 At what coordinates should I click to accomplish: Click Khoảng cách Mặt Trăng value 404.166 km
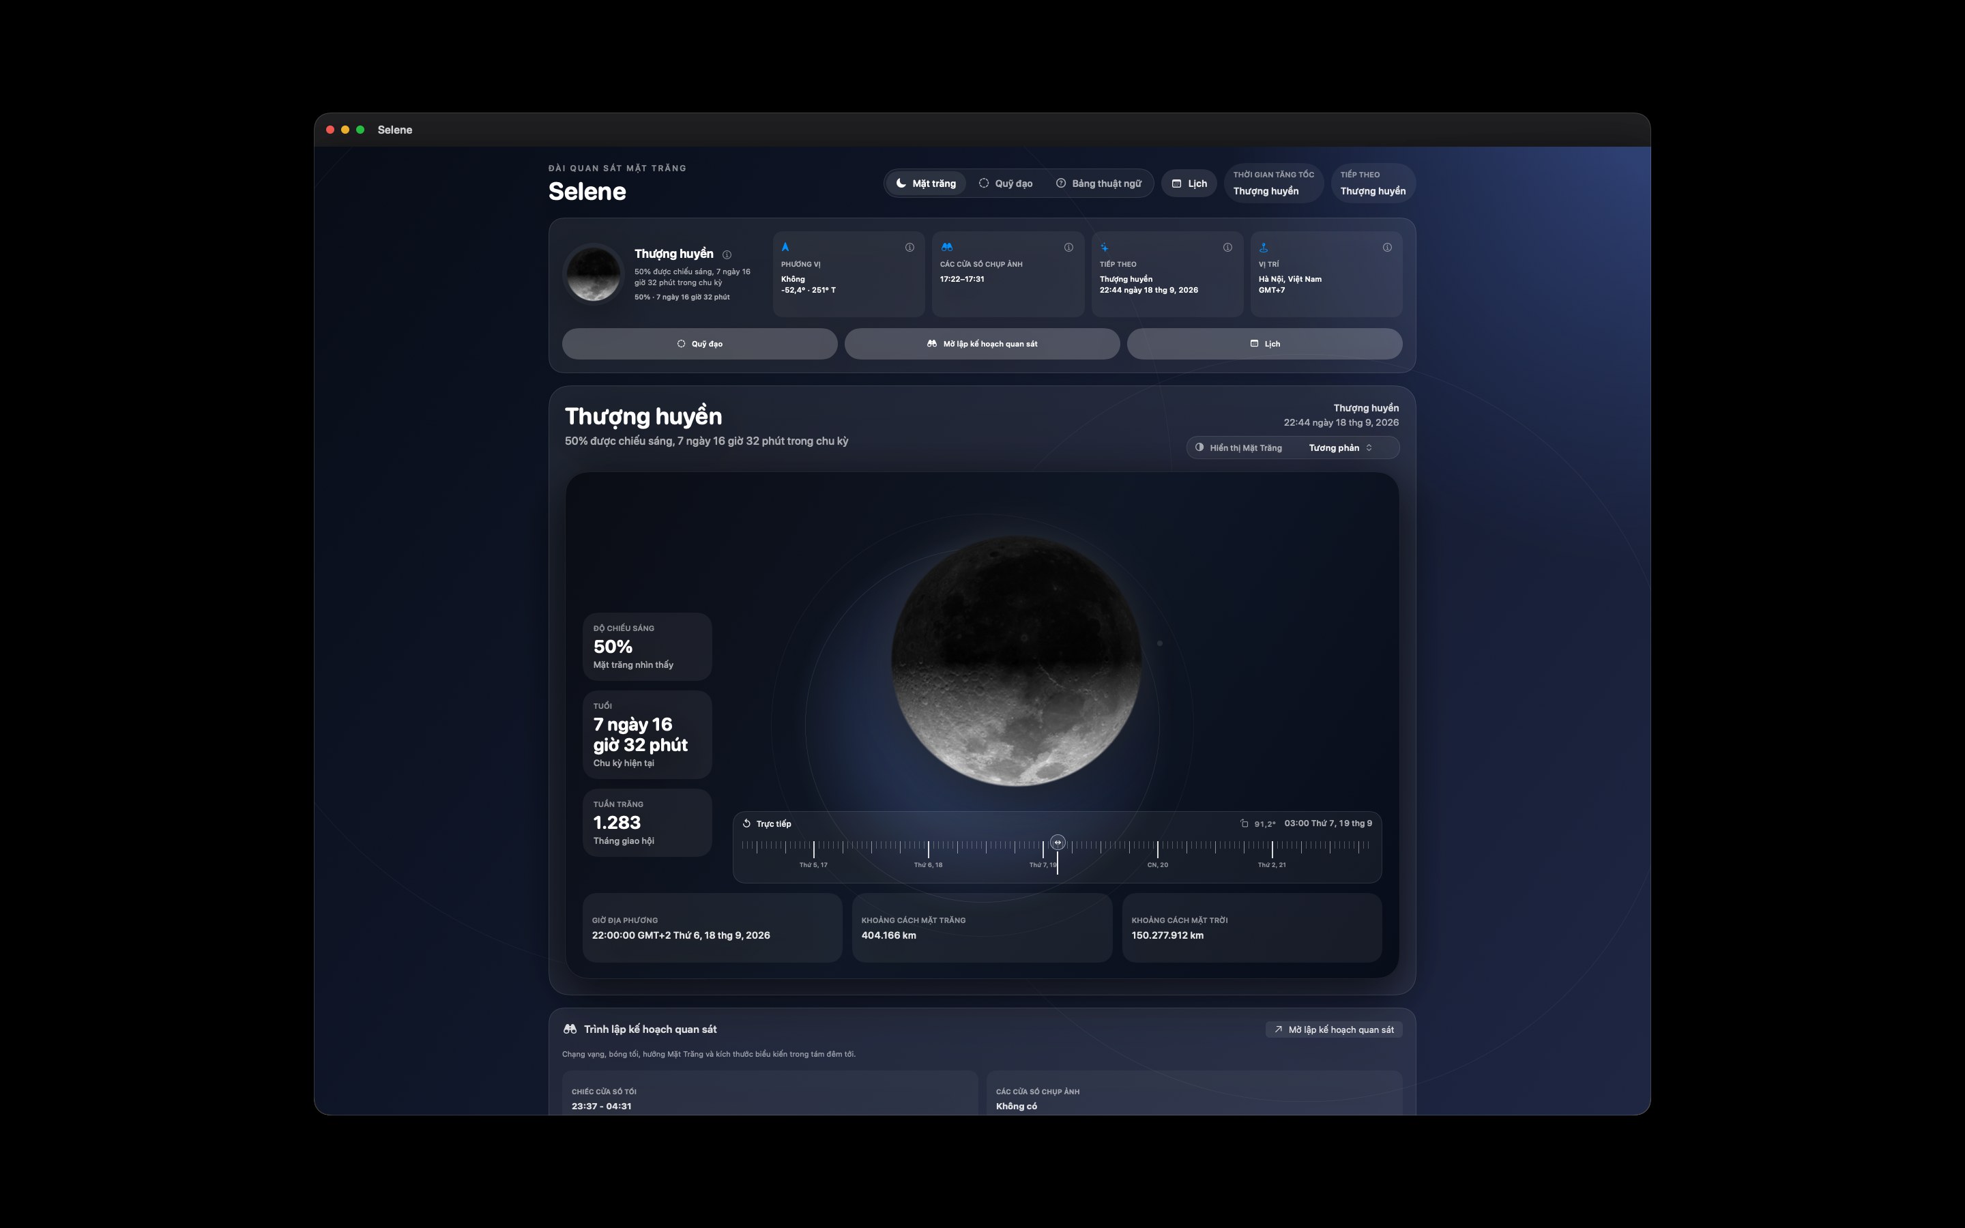pyautogui.click(x=888, y=935)
